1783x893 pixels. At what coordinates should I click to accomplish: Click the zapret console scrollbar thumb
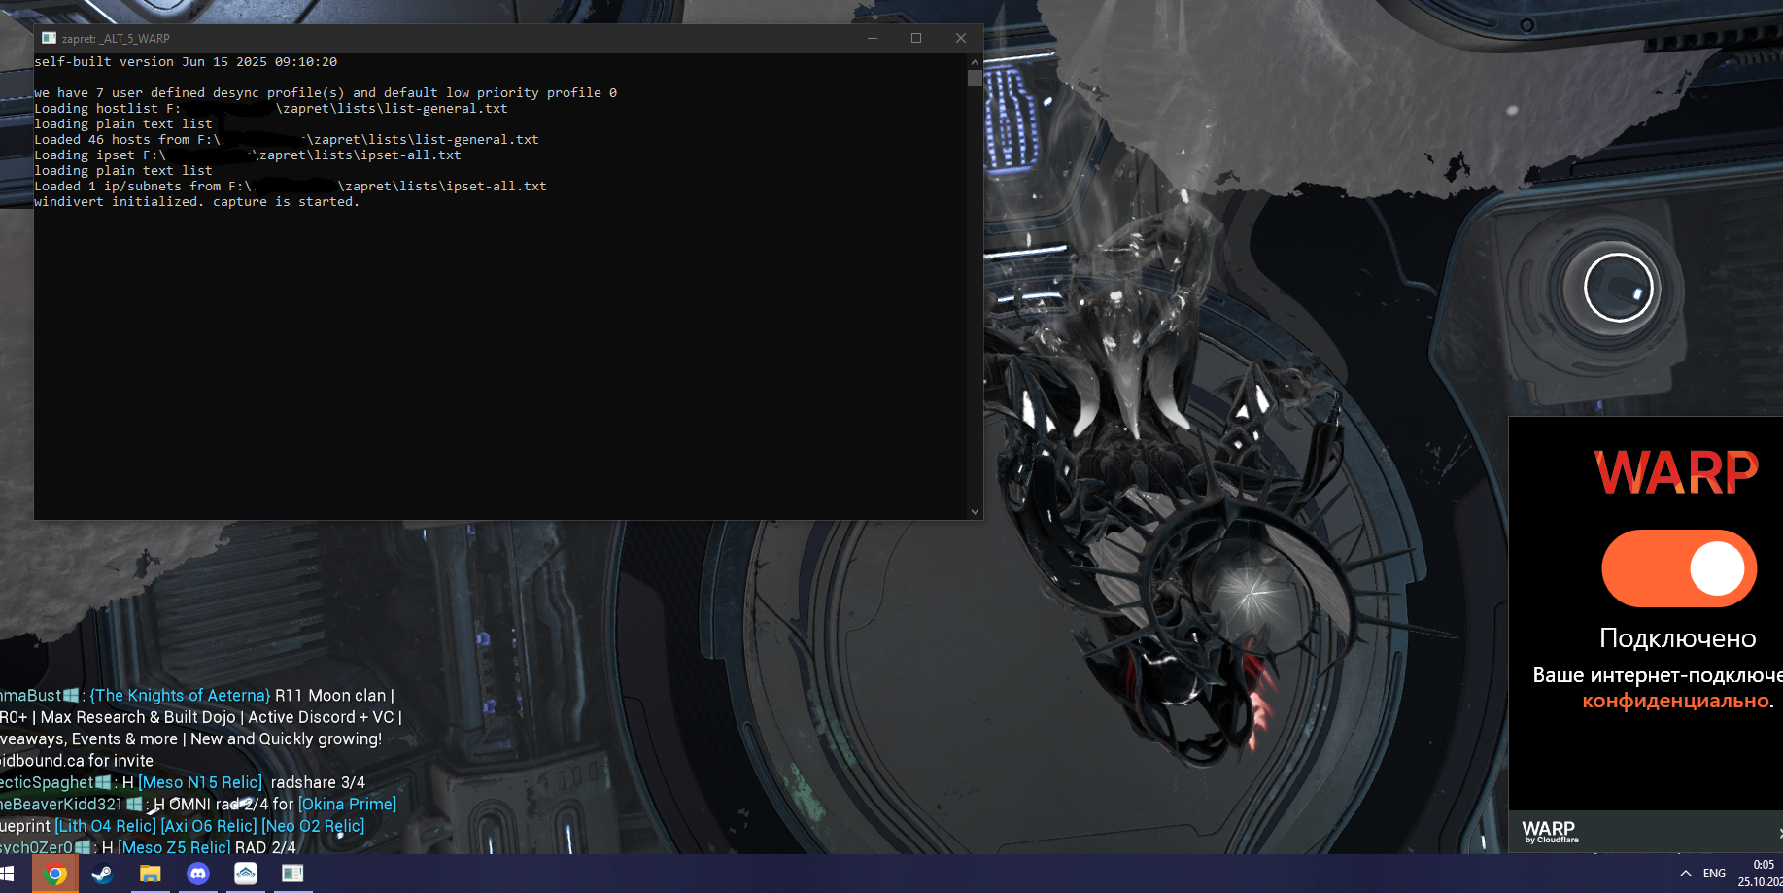[x=975, y=78]
